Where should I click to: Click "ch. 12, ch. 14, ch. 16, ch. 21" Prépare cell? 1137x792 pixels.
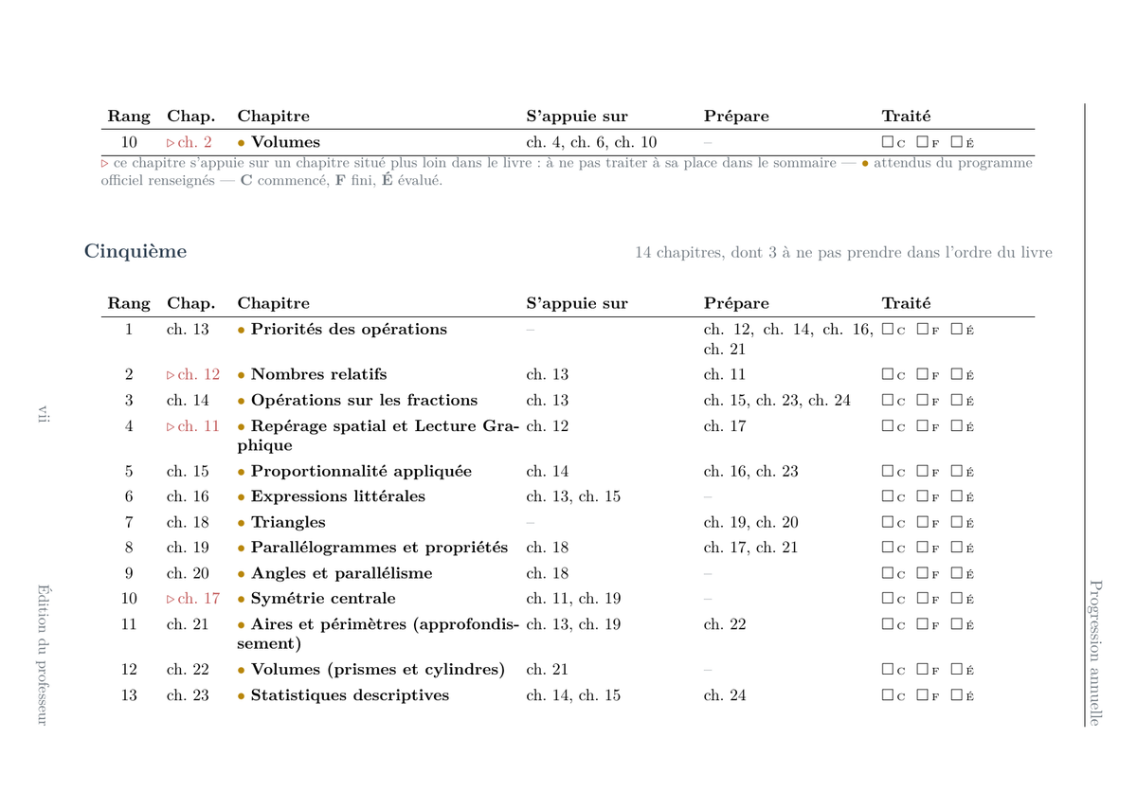click(x=788, y=339)
